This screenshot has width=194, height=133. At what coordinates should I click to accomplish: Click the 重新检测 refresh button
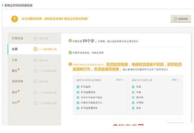coord(181,19)
